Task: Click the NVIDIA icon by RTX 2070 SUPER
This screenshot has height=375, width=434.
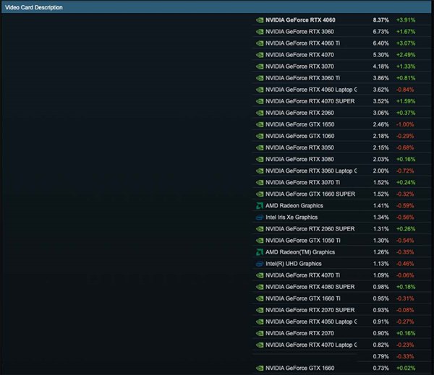Action: [260, 311]
